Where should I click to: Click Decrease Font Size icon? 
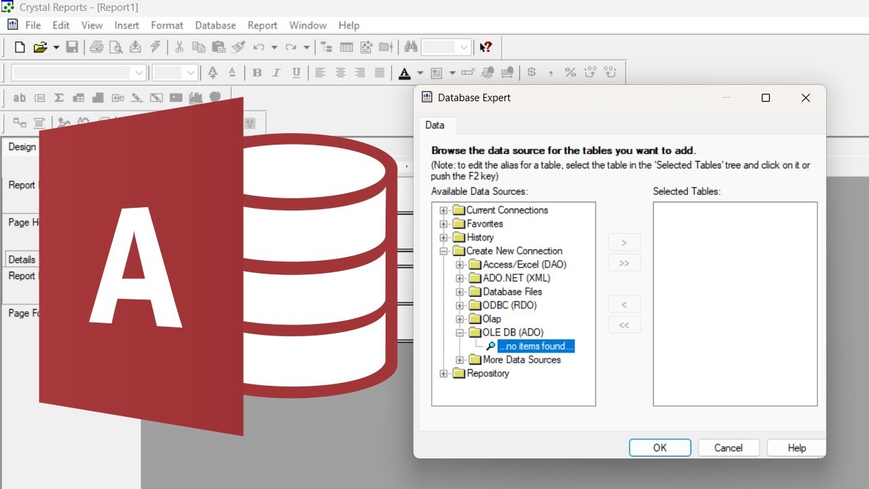coord(232,73)
